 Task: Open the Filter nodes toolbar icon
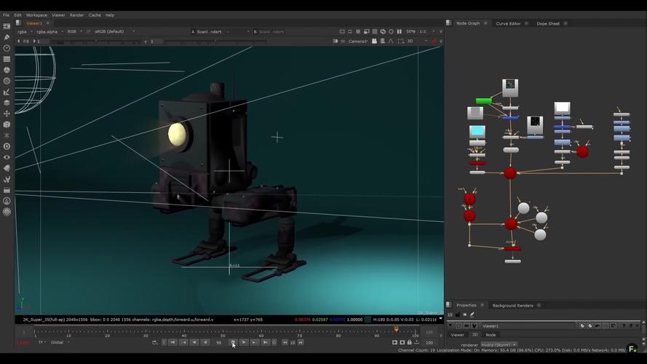point(7,81)
